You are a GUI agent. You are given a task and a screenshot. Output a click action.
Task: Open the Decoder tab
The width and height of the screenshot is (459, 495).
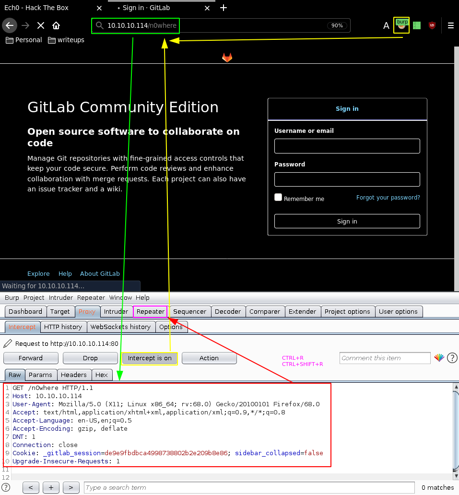click(228, 312)
